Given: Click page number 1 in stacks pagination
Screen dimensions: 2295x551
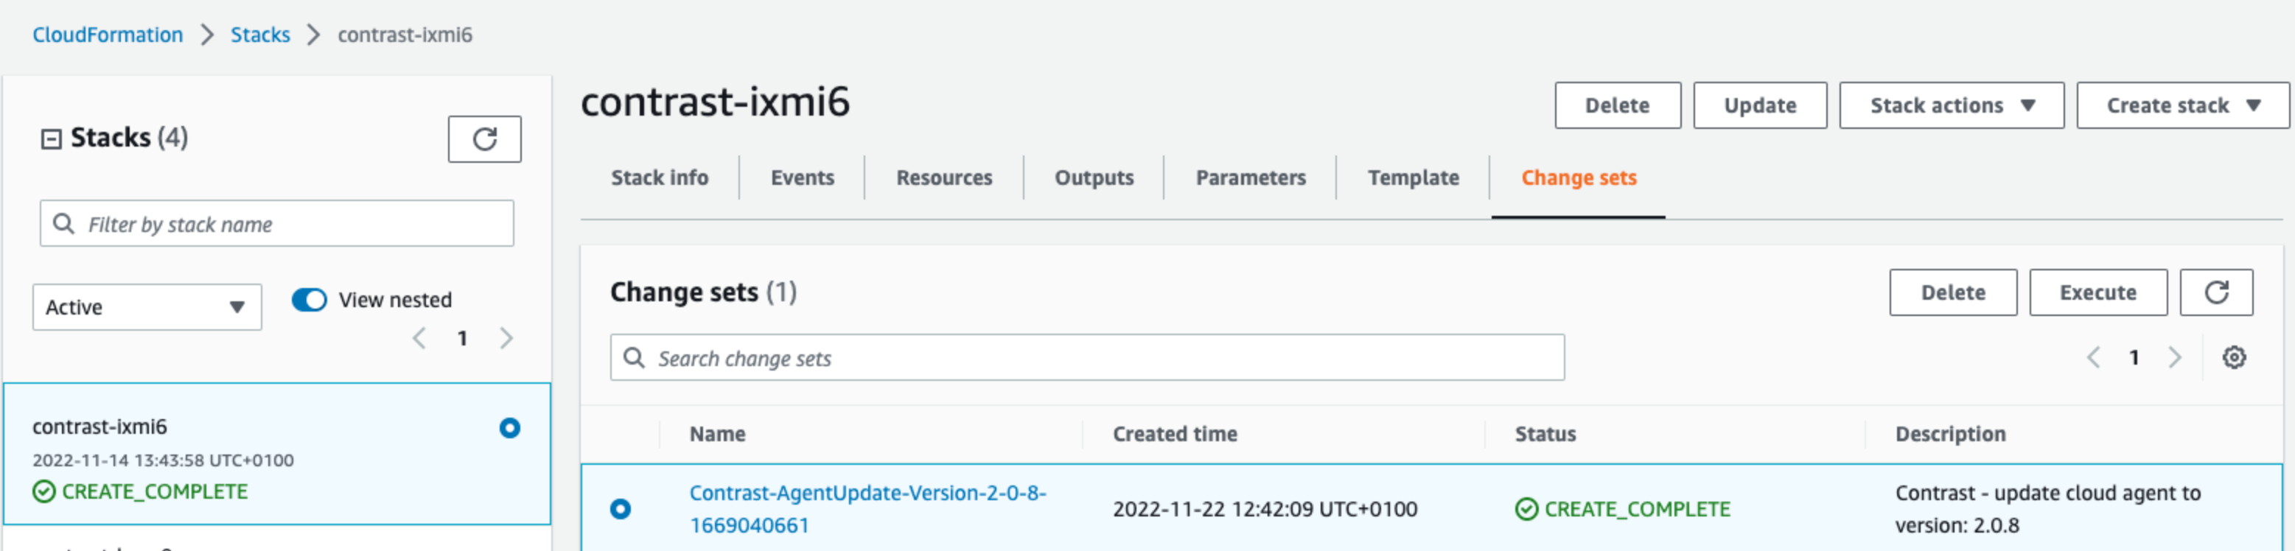Looking at the screenshot, I should pyautogui.click(x=462, y=338).
